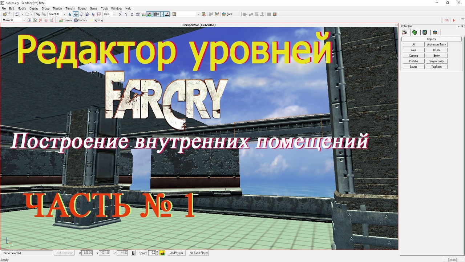This screenshot has width=465, height=262.
Task: Open the Mission menu
Action: pyautogui.click(x=57, y=8)
